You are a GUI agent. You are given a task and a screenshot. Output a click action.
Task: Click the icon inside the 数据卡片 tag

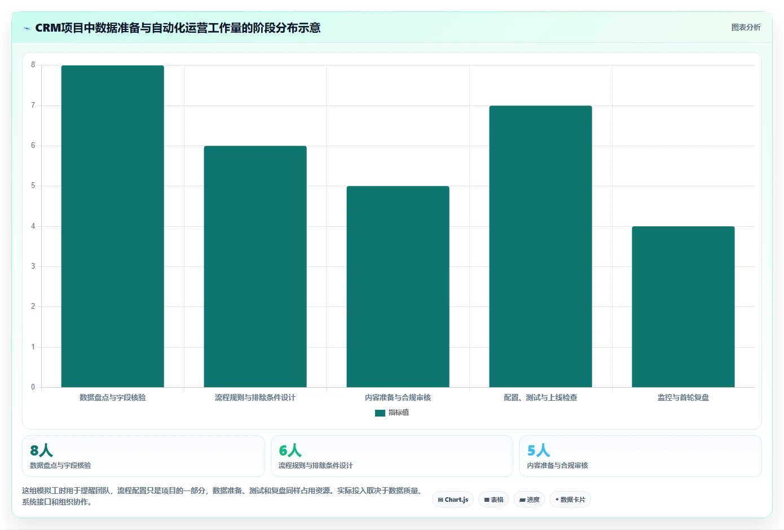(x=557, y=500)
